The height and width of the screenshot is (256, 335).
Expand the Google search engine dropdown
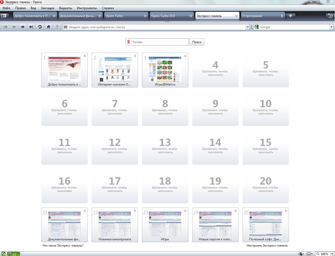pos(331,27)
